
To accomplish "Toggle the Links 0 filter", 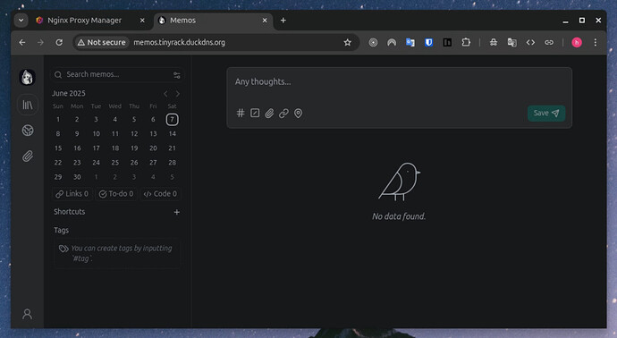I will [x=72, y=194].
